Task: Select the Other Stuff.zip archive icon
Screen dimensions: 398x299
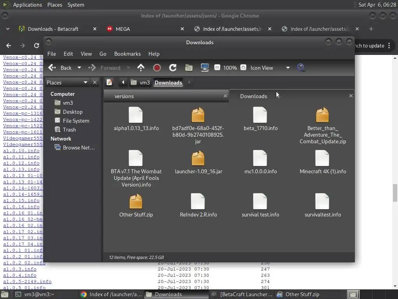Action: coord(136,201)
